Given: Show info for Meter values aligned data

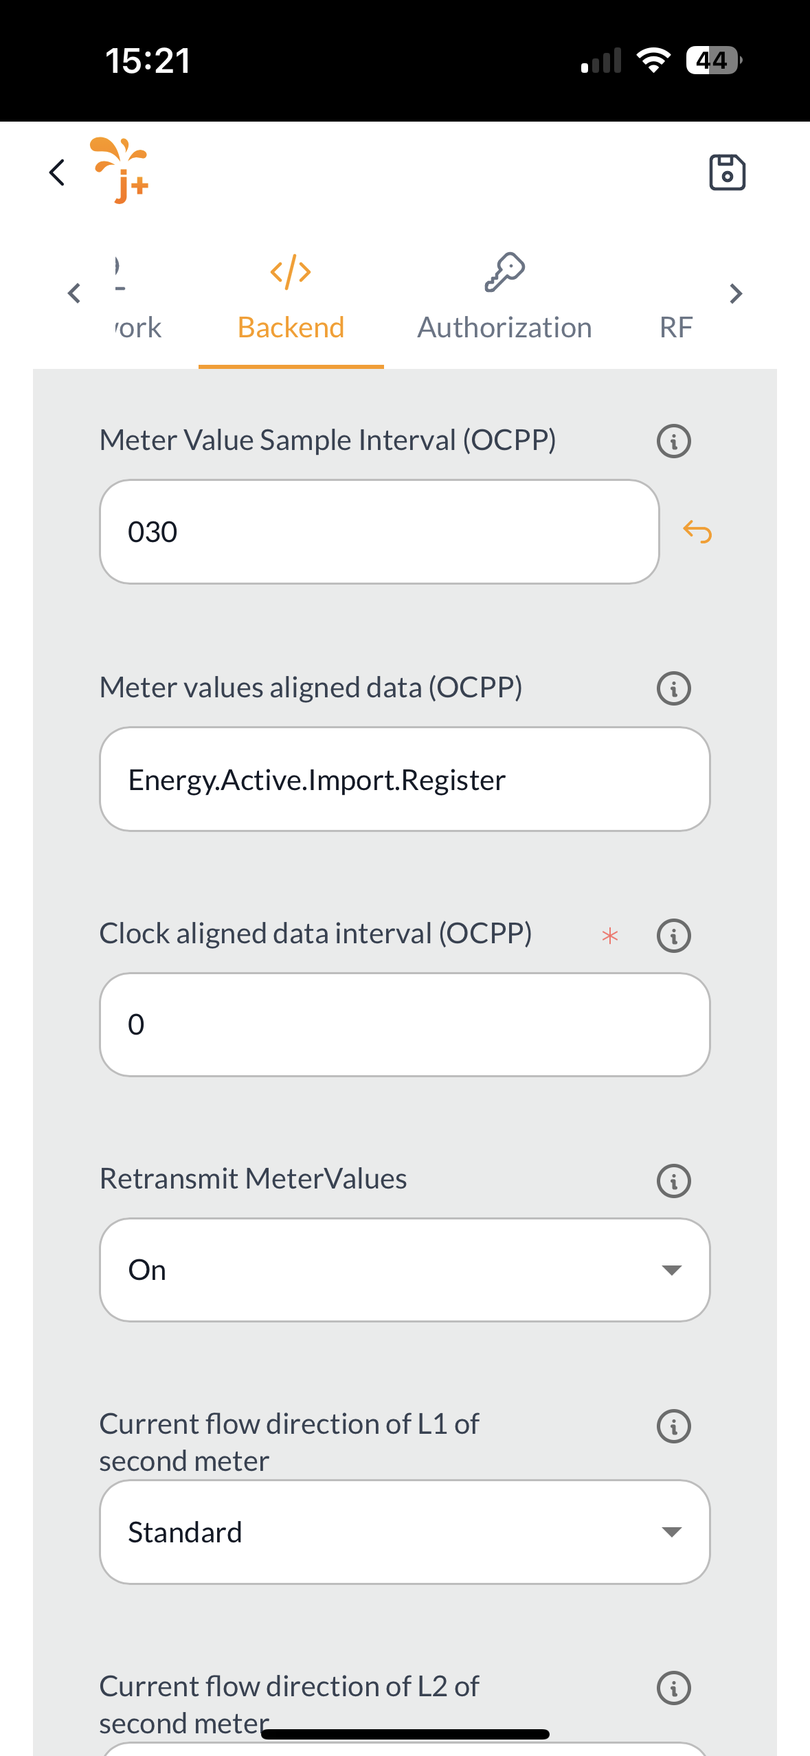Looking at the screenshot, I should (x=673, y=688).
